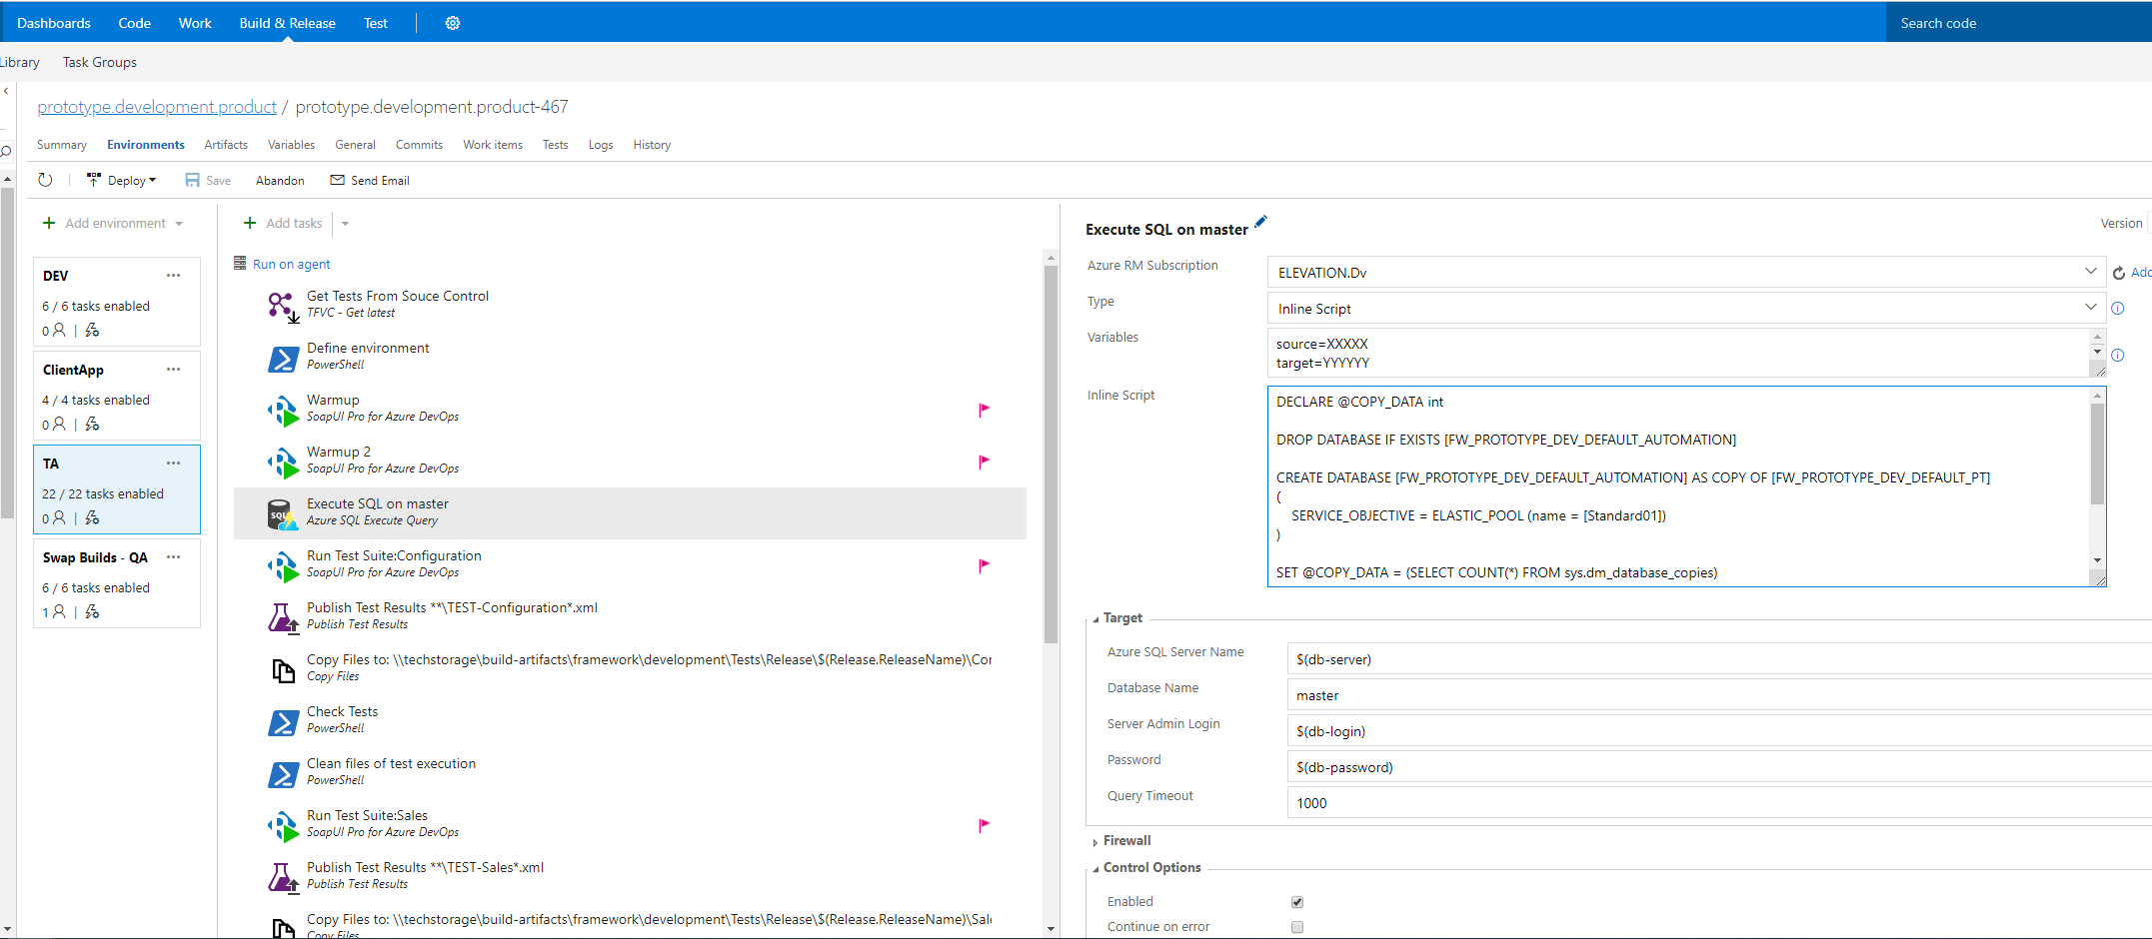
Task: Open Azure RM Subscription combo box
Action: pos(1685,273)
